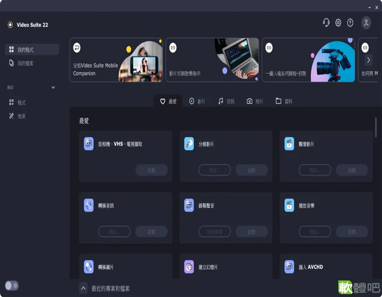
Task: Toggle the light/dark theme switch
Action: (12, 285)
